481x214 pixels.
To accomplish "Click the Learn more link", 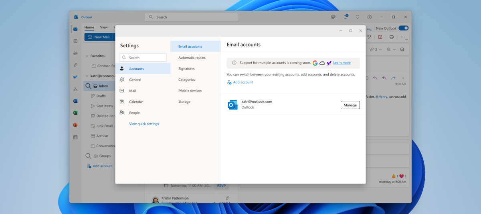I will coord(342,63).
